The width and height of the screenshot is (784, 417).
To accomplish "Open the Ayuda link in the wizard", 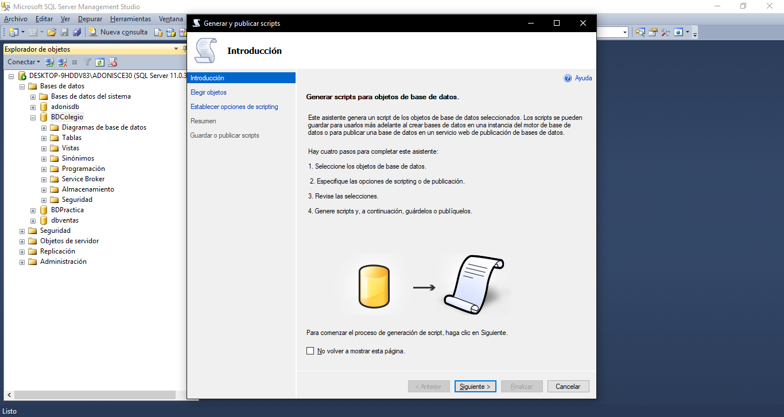I will [580, 77].
